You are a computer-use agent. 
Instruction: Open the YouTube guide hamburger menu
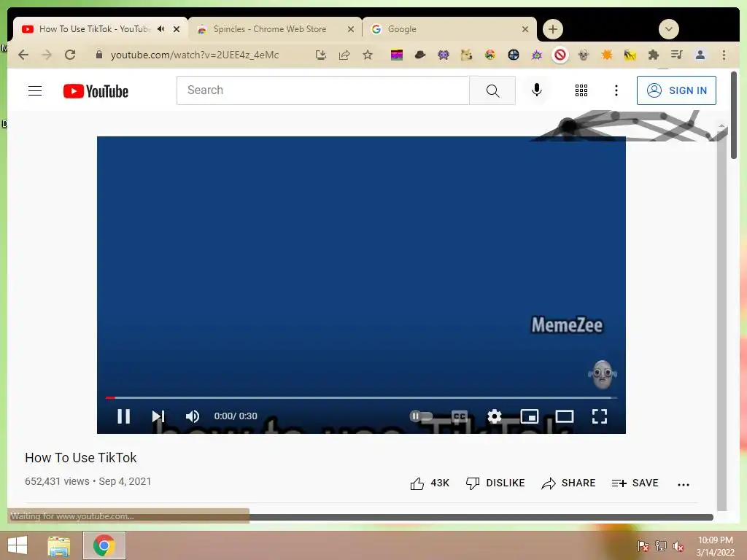pyautogui.click(x=35, y=90)
